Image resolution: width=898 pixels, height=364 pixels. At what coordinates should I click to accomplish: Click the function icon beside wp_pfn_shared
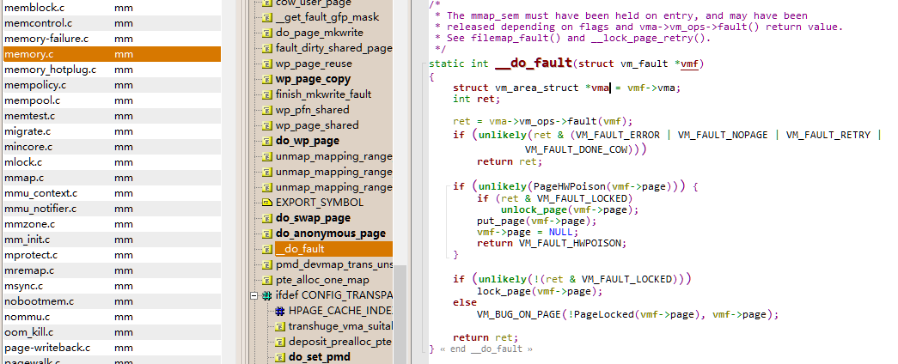point(267,110)
